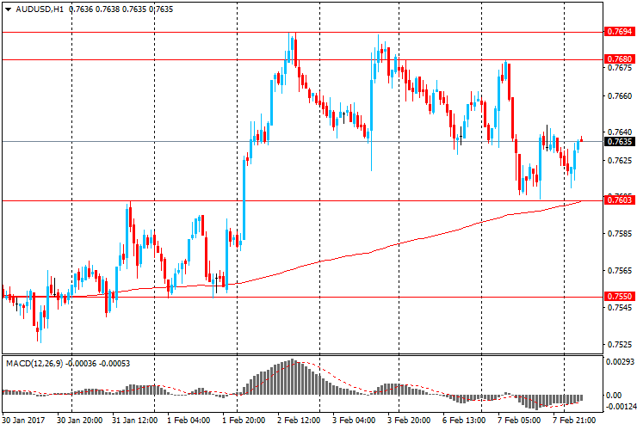Click the MACD zero level value 0.00

pyautogui.click(x=614, y=395)
